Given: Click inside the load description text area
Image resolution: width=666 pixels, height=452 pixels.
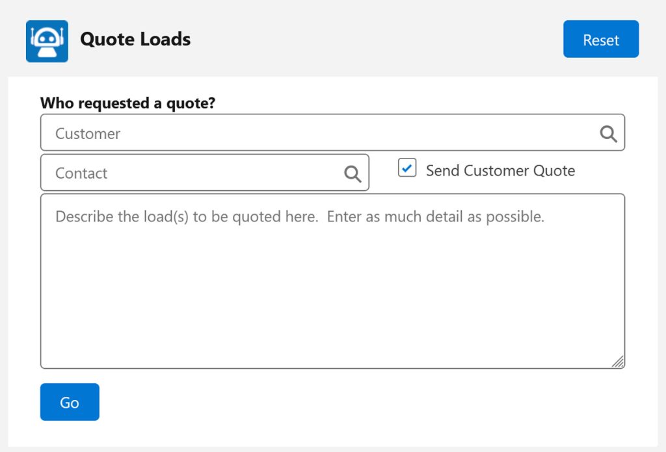Looking at the screenshot, I should (x=332, y=281).
